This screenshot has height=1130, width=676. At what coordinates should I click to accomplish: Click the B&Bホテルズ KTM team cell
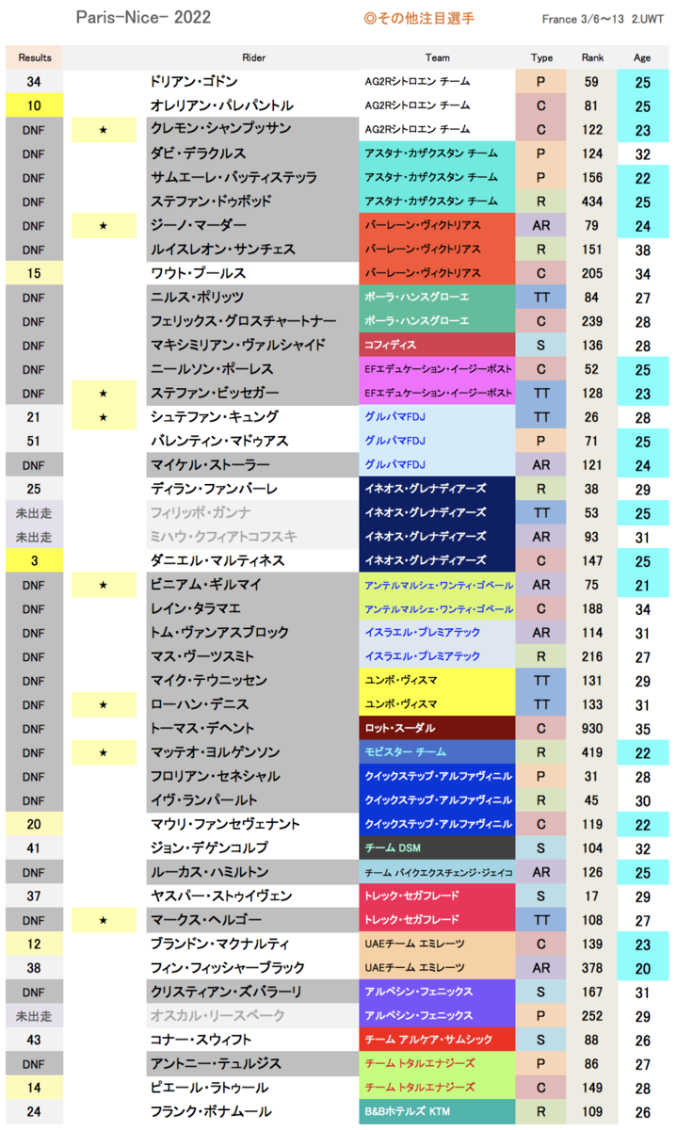[437, 1112]
